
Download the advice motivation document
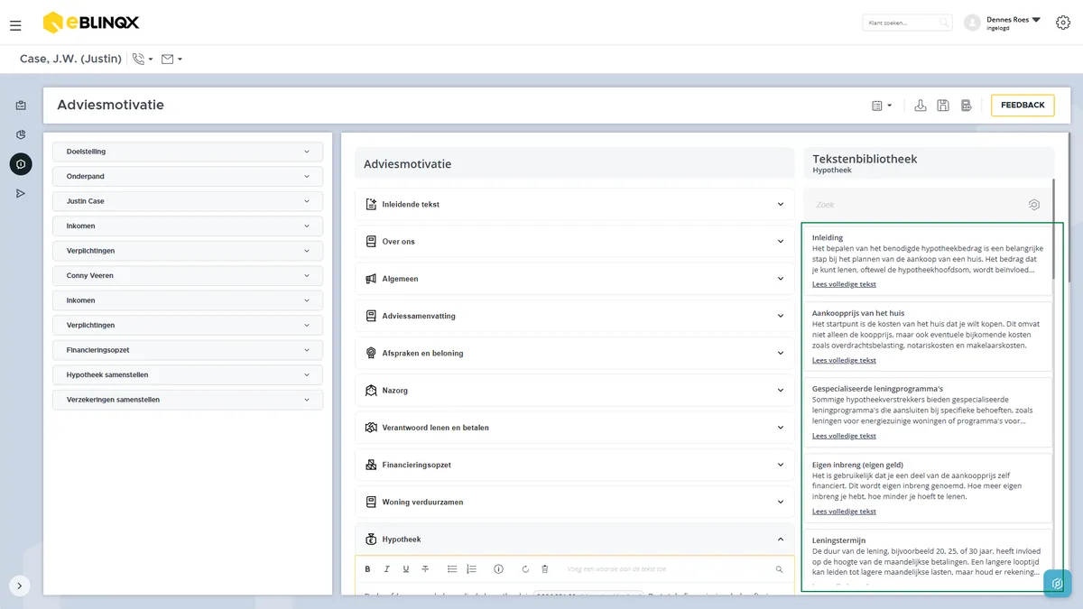point(921,106)
